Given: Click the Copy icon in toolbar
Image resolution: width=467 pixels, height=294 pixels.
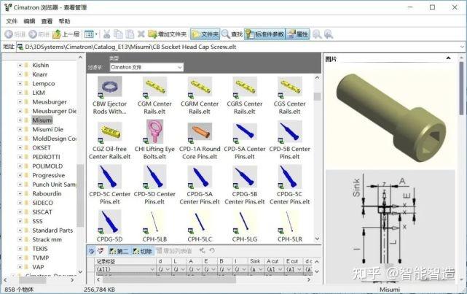Looking at the screenshot, I should pyautogui.click(x=118, y=34).
